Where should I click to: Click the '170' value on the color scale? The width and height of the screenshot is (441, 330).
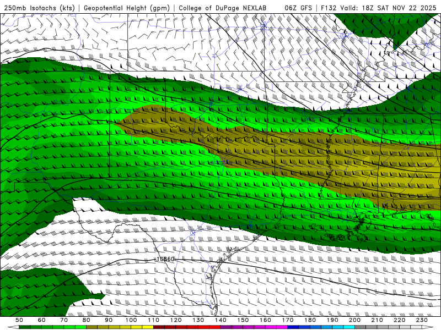tap(288, 320)
